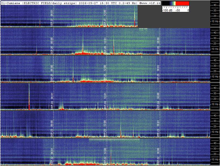Click the "10 Hz" axis label on SEP-22 strip
Viewport: 220px width, 166px height.
[x=215, y=160]
